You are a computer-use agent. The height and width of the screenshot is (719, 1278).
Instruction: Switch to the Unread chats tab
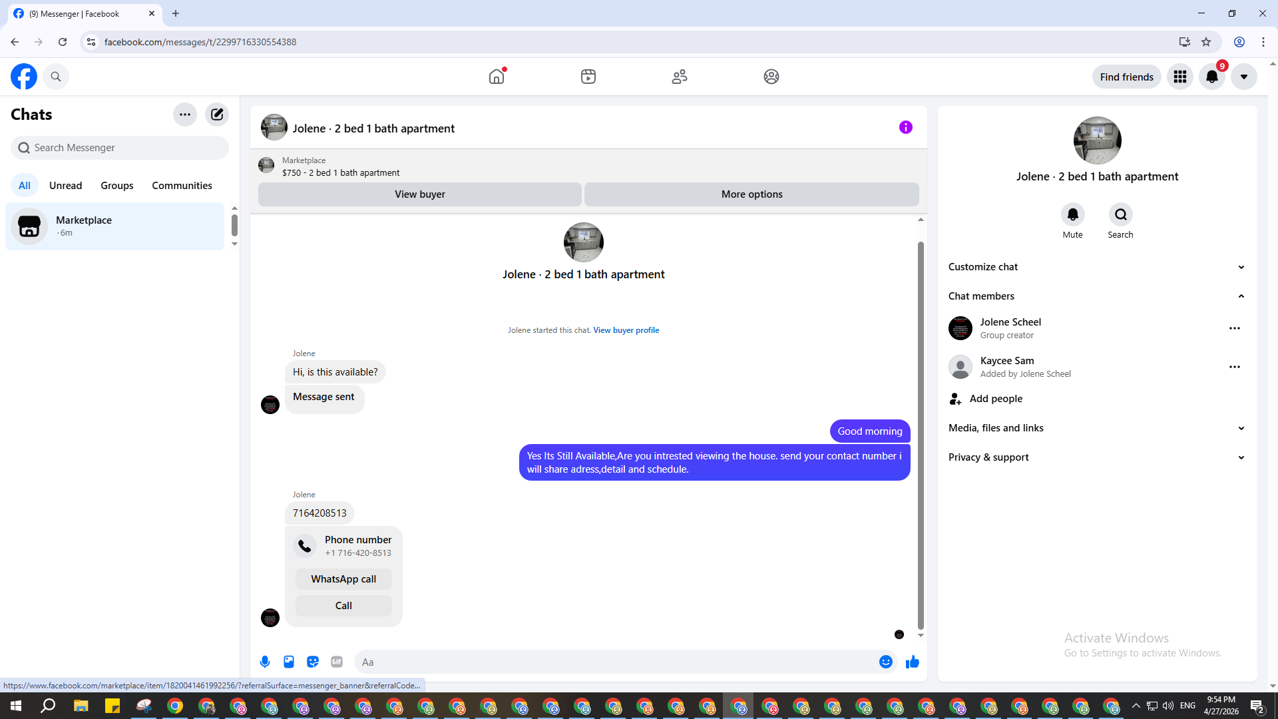(x=65, y=186)
